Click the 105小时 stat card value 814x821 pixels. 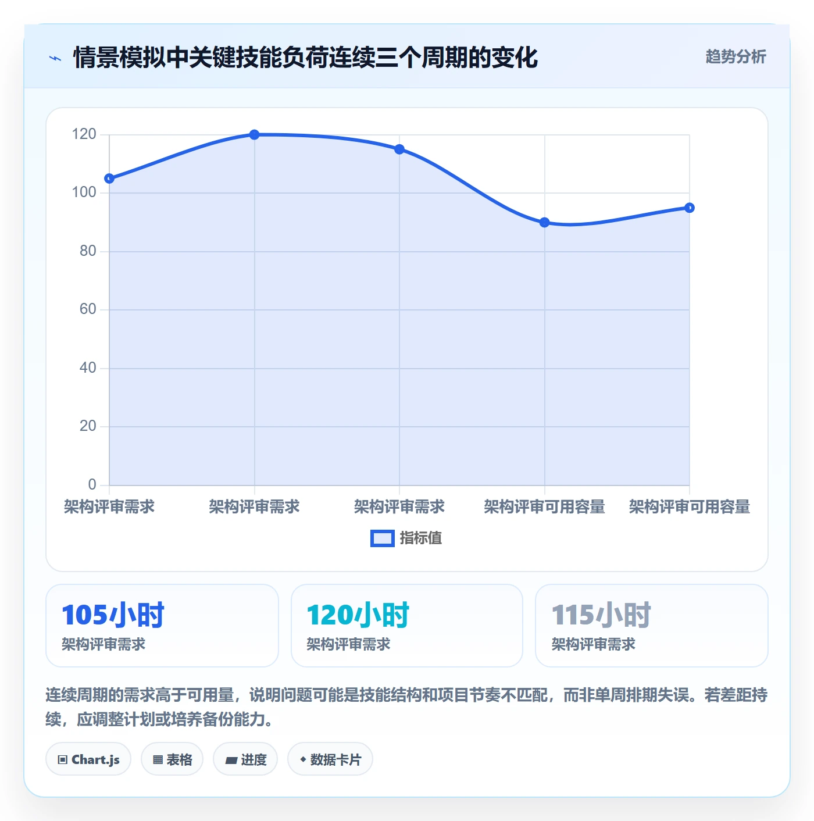pos(113,615)
